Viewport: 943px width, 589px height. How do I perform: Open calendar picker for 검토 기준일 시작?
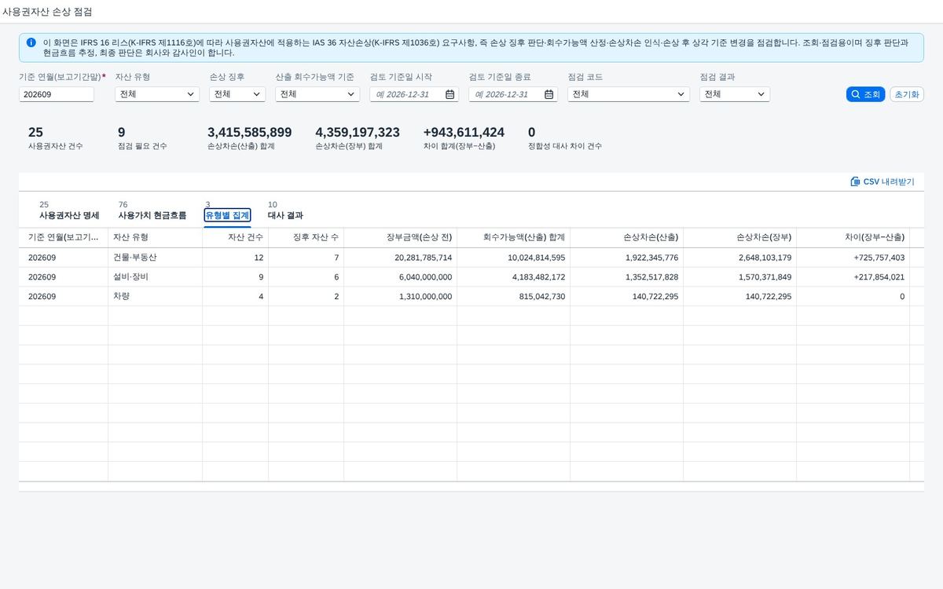(449, 94)
